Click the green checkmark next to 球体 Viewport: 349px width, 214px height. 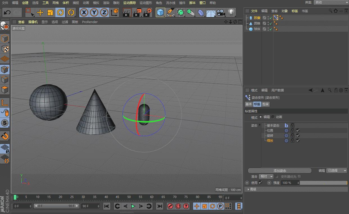(x=270, y=29)
